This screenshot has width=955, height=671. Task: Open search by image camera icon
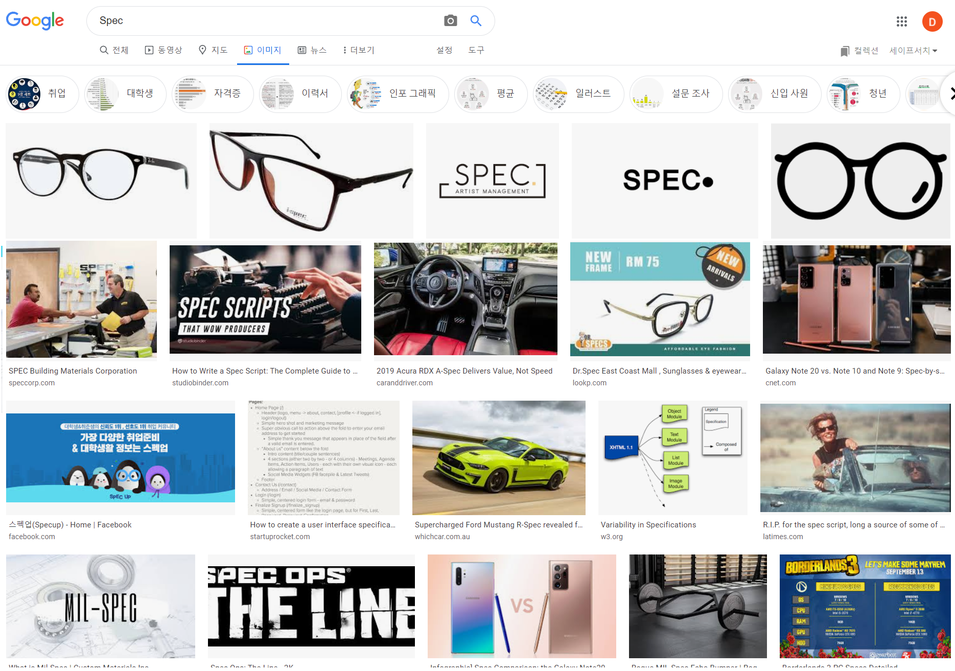tap(450, 20)
